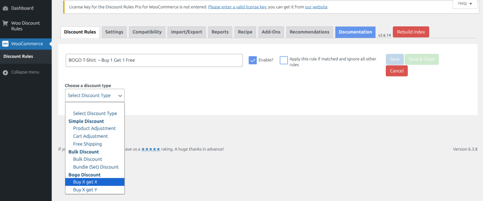Click the Rebuild index button
This screenshot has height=201, width=483.
[x=410, y=32]
